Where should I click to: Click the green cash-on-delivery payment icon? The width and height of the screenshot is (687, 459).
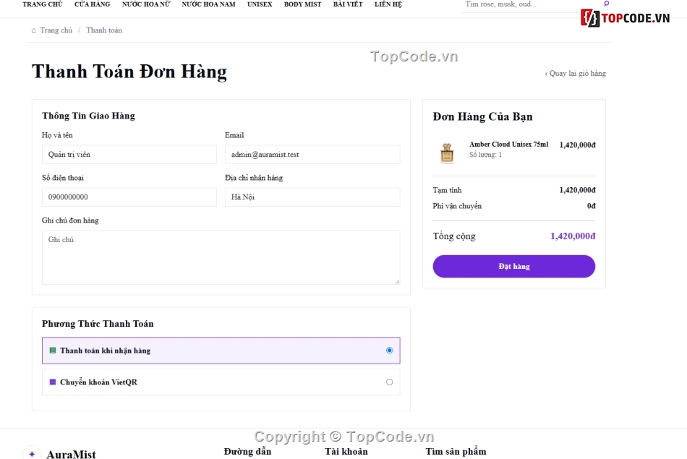[x=53, y=351]
